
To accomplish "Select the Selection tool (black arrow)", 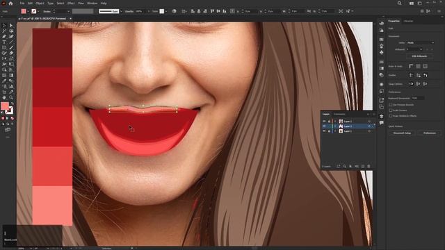I will coord(4,26).
